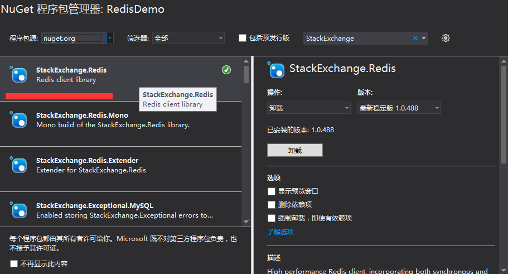Click installed version text 1.0.488
Viewport: 508px width, 274px height.
point(322,130)
